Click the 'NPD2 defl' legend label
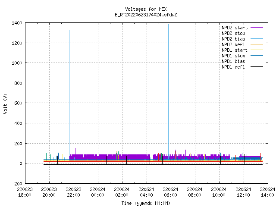The width and height of the screenshot is (276, 207). pyautogui.click(x=233, y=44)
